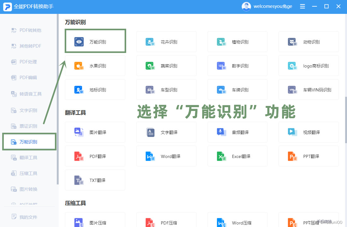This screenshot has width=347, height=227.
Task: Open 视频翻译 video translation
Action: tap(309, 132)
